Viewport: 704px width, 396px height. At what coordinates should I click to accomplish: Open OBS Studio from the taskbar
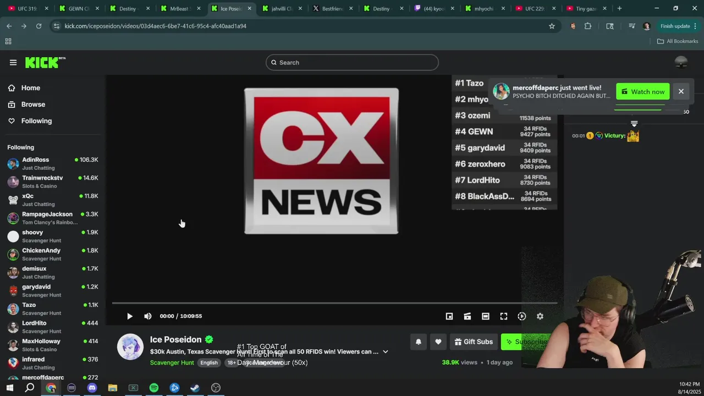[216, 388]
